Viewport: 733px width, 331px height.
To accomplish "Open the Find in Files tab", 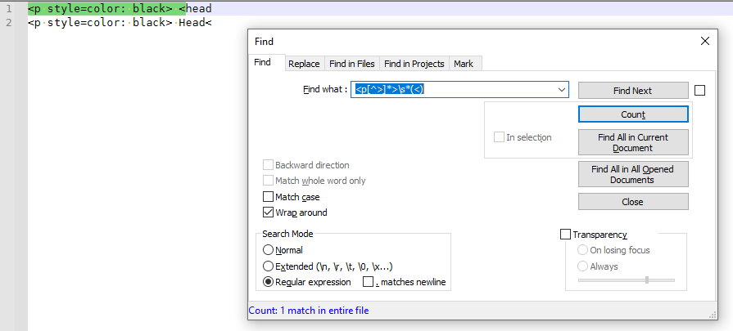I will [351, 64].
